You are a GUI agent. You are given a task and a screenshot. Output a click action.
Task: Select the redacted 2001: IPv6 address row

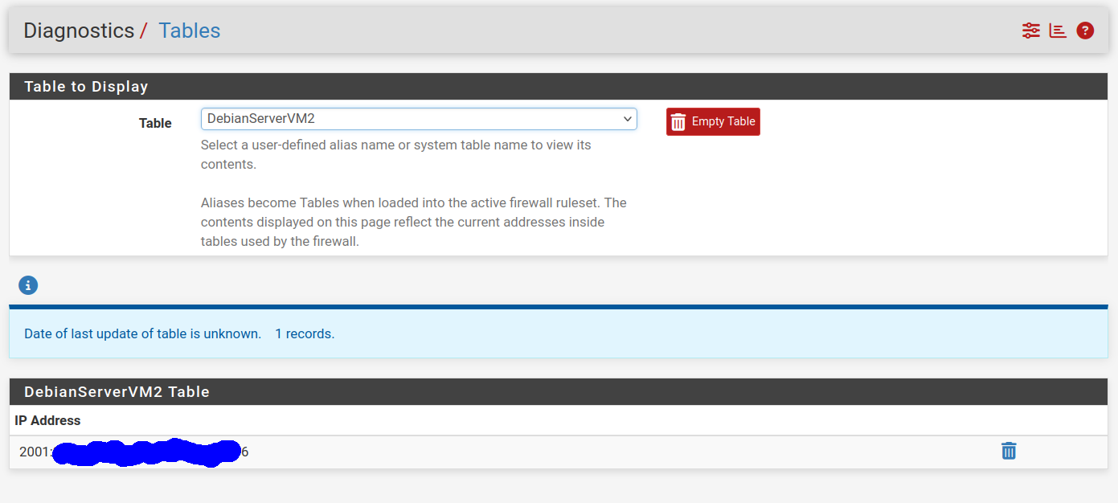[133, 452]
